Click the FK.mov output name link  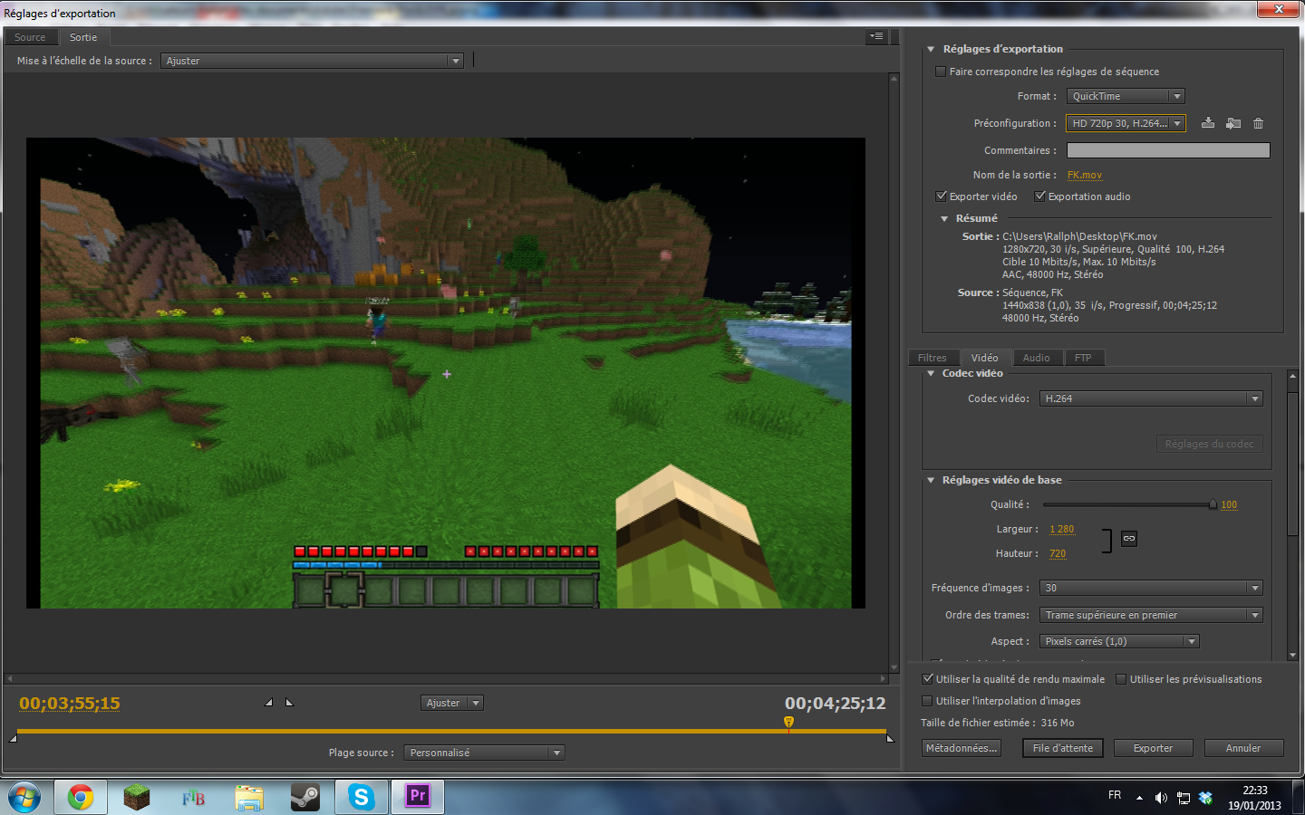[1085, 175]
